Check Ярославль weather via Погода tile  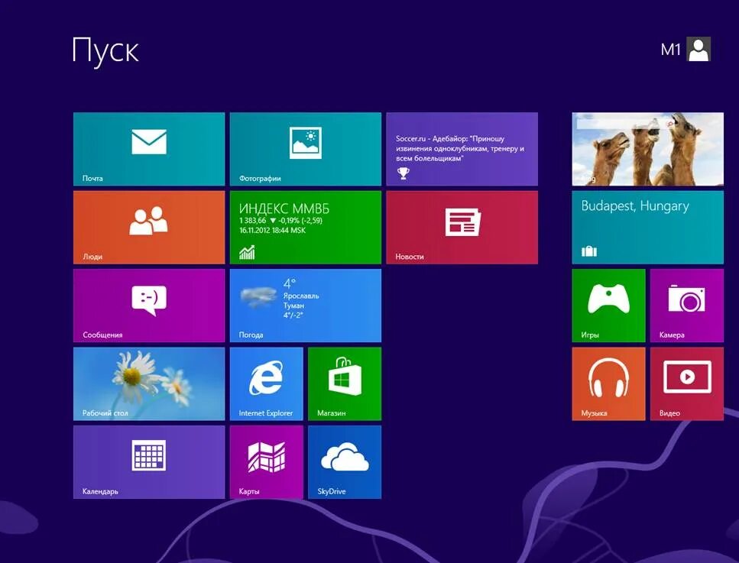tap(305, 306)
